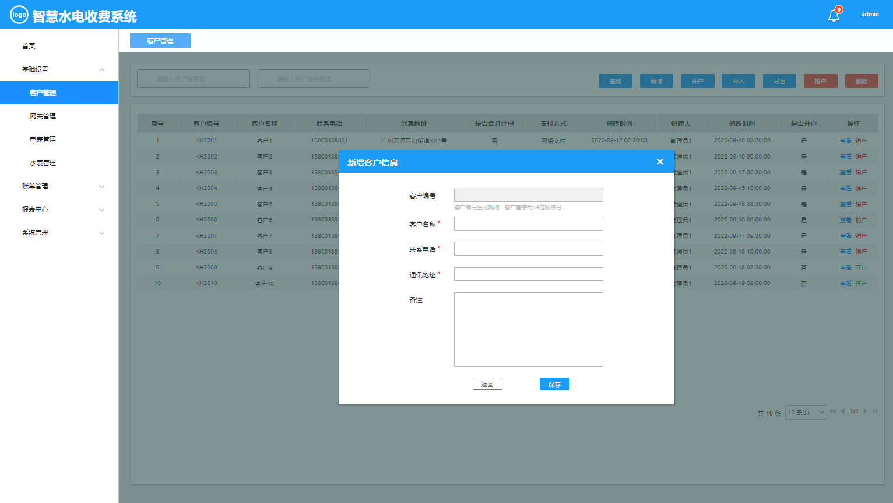Click the notification bell icon
This screenshot has height=503, width=893.
click(x=834, y=15)
